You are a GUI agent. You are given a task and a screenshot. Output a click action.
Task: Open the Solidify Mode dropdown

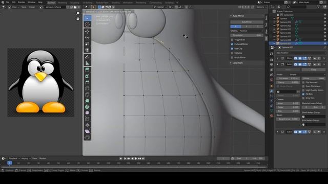pyautogui.click(x=307, y=75)
